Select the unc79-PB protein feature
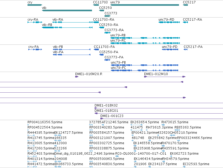 [x=144, y=65]
